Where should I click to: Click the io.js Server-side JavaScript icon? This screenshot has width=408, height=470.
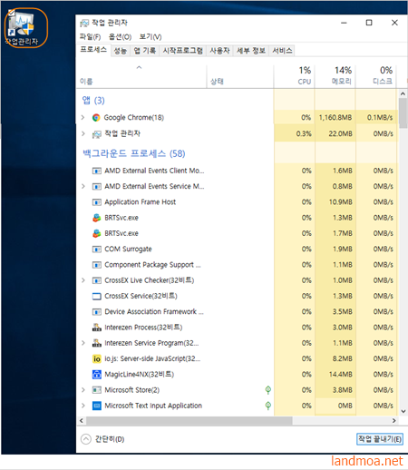pos(96,358)
